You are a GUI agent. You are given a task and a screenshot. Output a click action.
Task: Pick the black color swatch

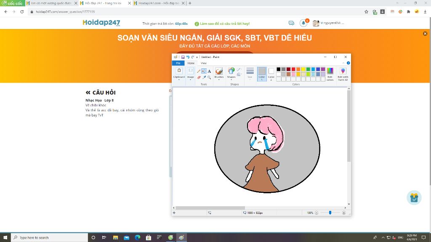pos(279,69)
